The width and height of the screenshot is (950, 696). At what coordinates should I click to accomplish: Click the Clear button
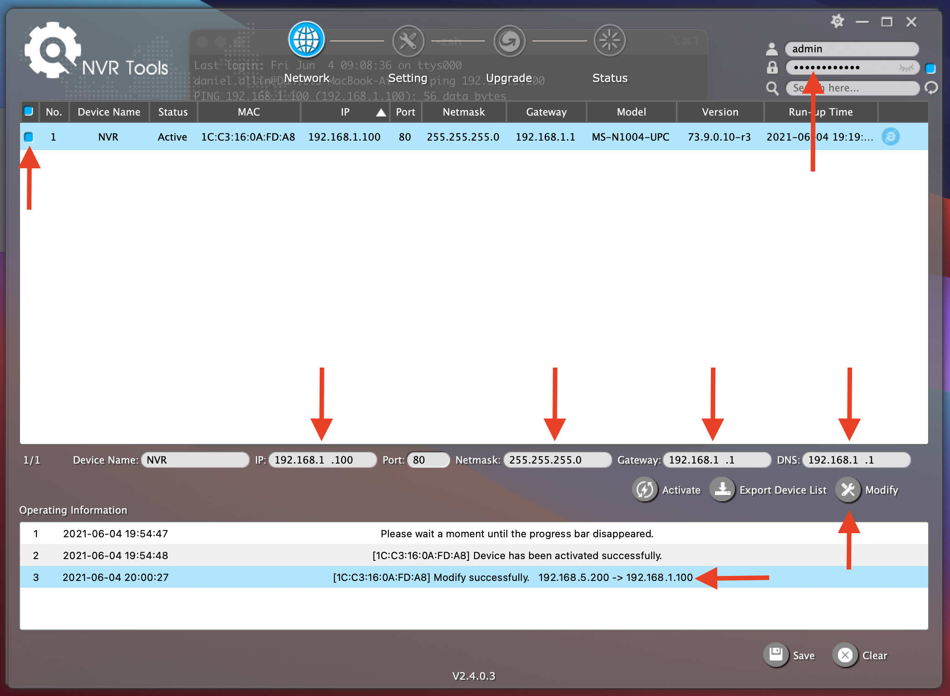pyautogui.click(x=845, y=655)
